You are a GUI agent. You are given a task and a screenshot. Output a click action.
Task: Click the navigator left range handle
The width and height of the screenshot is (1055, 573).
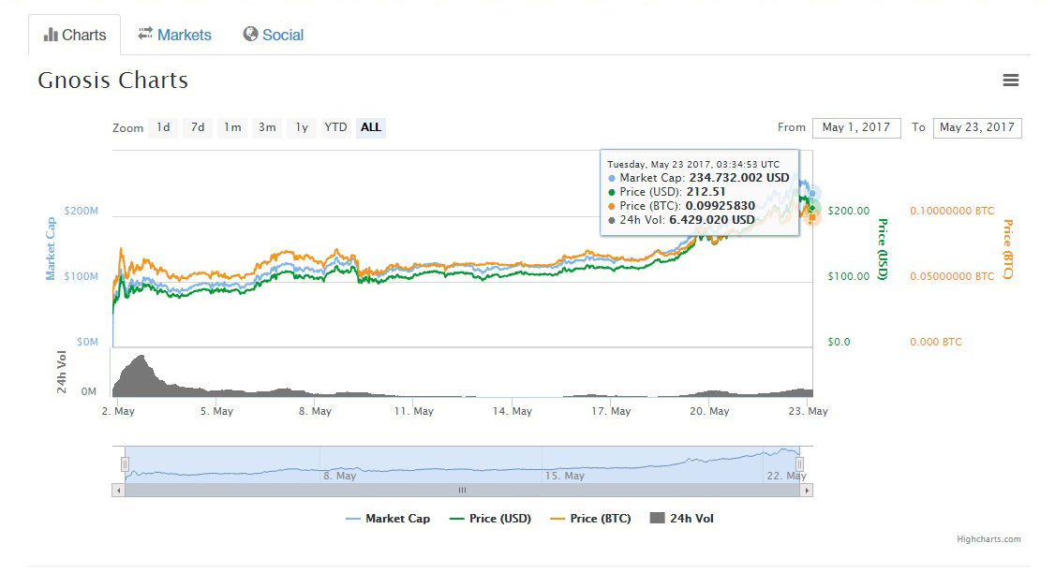pos(125,464)
